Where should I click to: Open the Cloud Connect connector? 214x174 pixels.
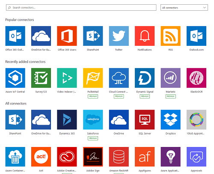click(x=119, y=78)
